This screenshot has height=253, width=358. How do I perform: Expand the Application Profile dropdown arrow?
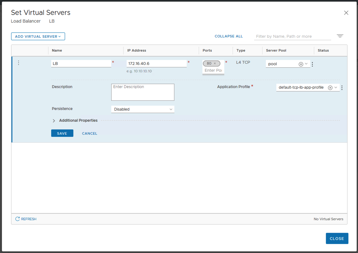coord(336,87)
